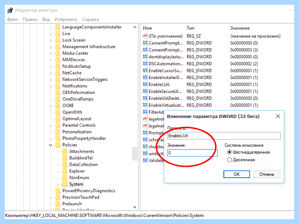Expand the Live tree node

pyautogui.click(x=51, y=34)
